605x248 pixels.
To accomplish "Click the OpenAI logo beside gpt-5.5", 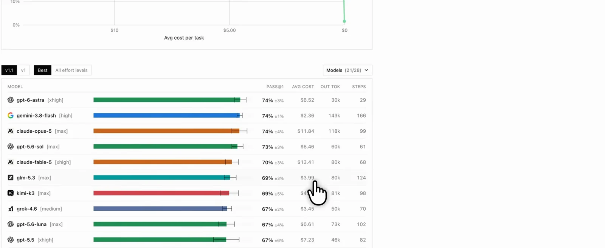I will click(x=11, y=240).
